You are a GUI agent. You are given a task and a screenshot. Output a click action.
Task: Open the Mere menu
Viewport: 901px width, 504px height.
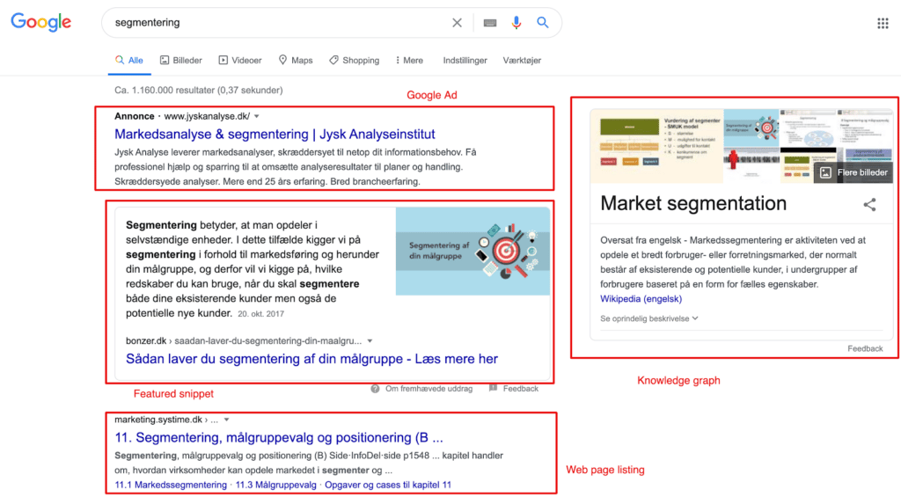[409, 61]
